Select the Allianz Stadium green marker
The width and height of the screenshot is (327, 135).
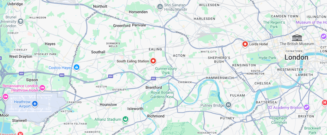coord(125,119)
